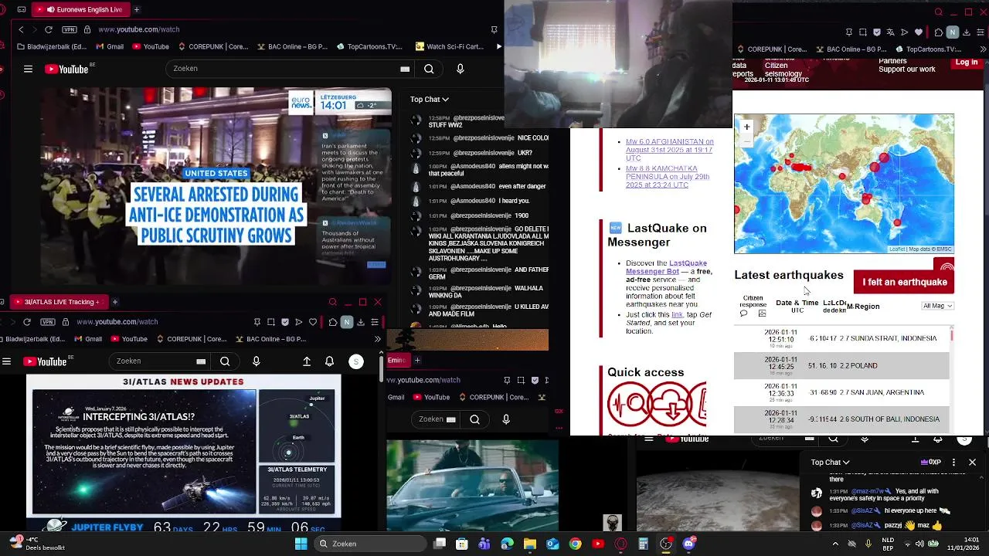Click YouTube logo in Euronews window
The image size is (989, 556).
[x=68, y=69]
